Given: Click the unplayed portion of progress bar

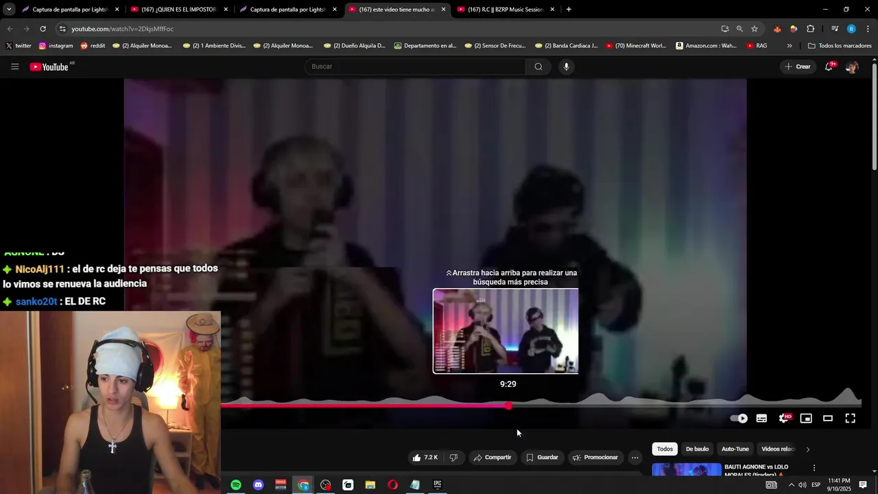Looking at the screenshot, I should [x=685, y=405].
